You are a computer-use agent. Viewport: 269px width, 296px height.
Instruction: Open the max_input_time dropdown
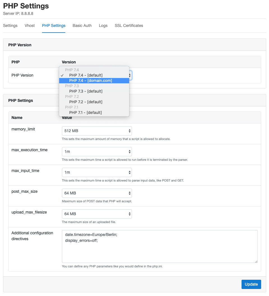(x=97, y=172)
